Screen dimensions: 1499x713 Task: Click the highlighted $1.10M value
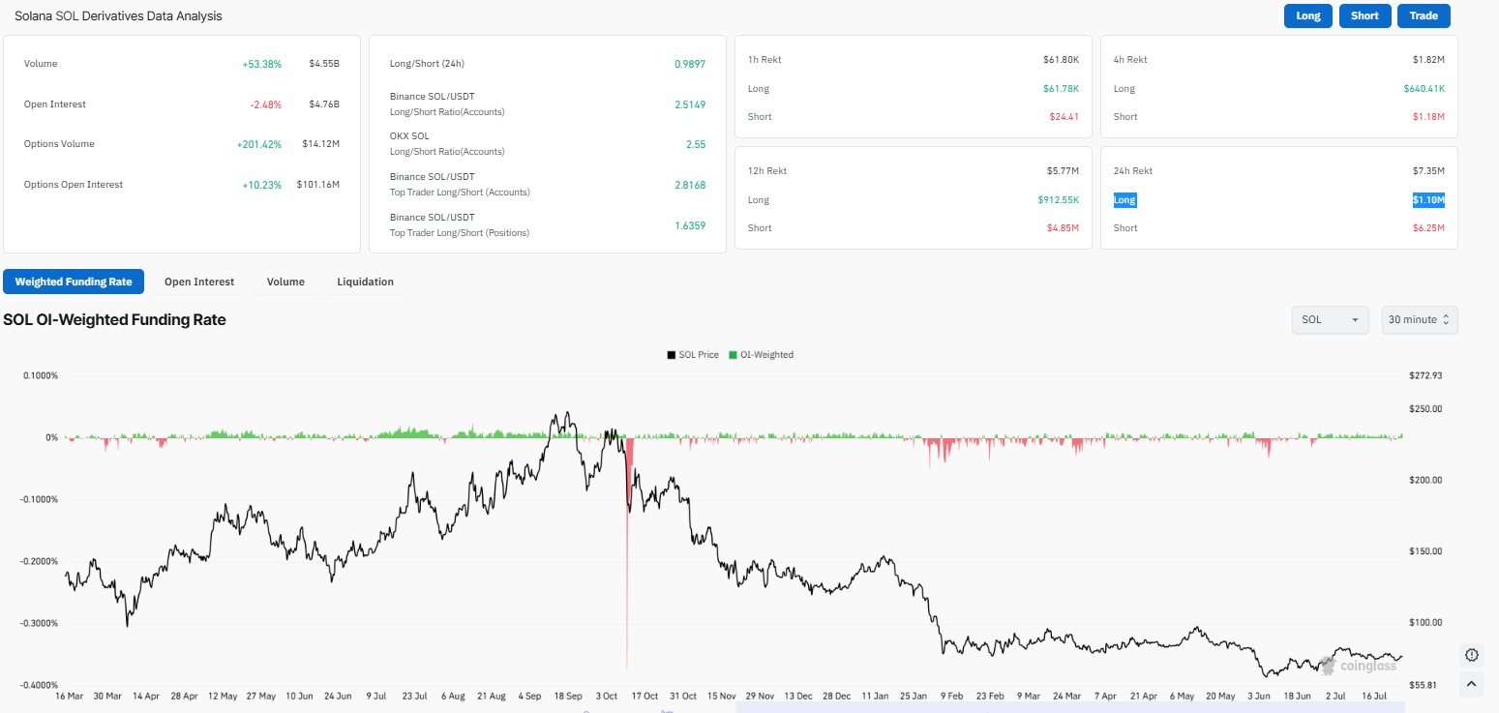[1427, 200]
